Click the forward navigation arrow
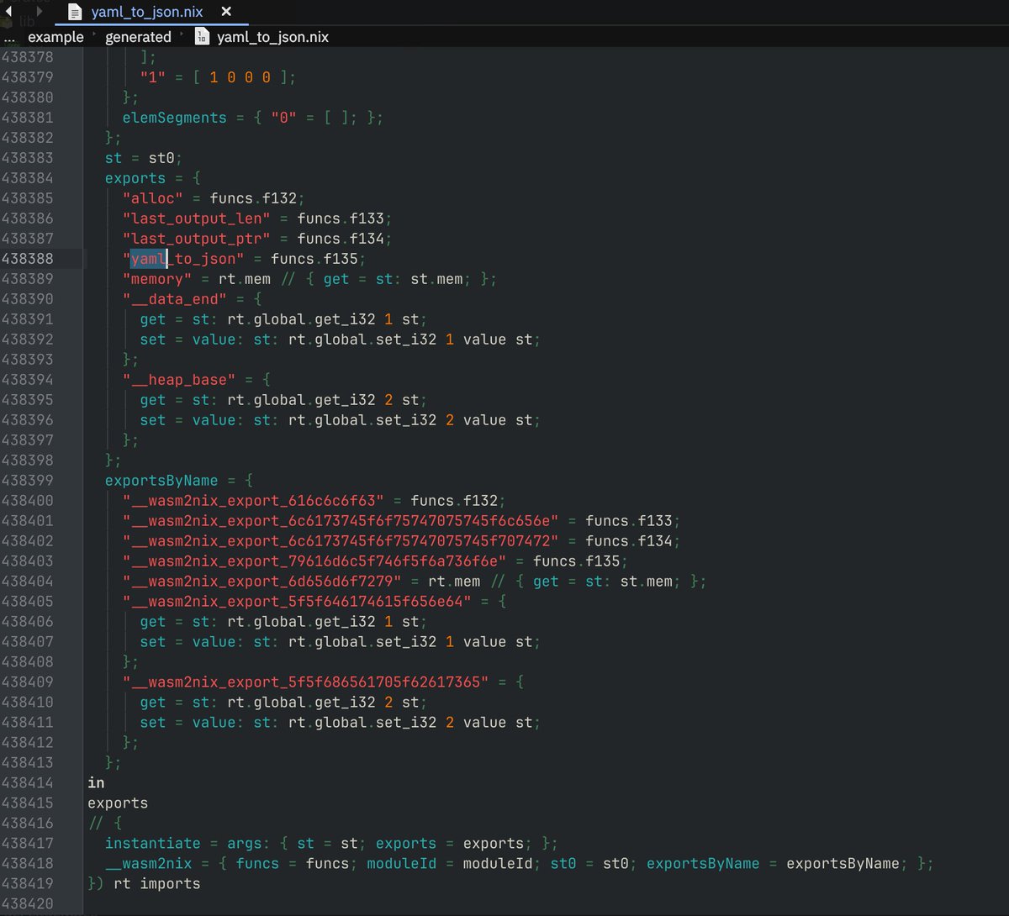This screenshot has width=1009, height=916. pos(39,11)
